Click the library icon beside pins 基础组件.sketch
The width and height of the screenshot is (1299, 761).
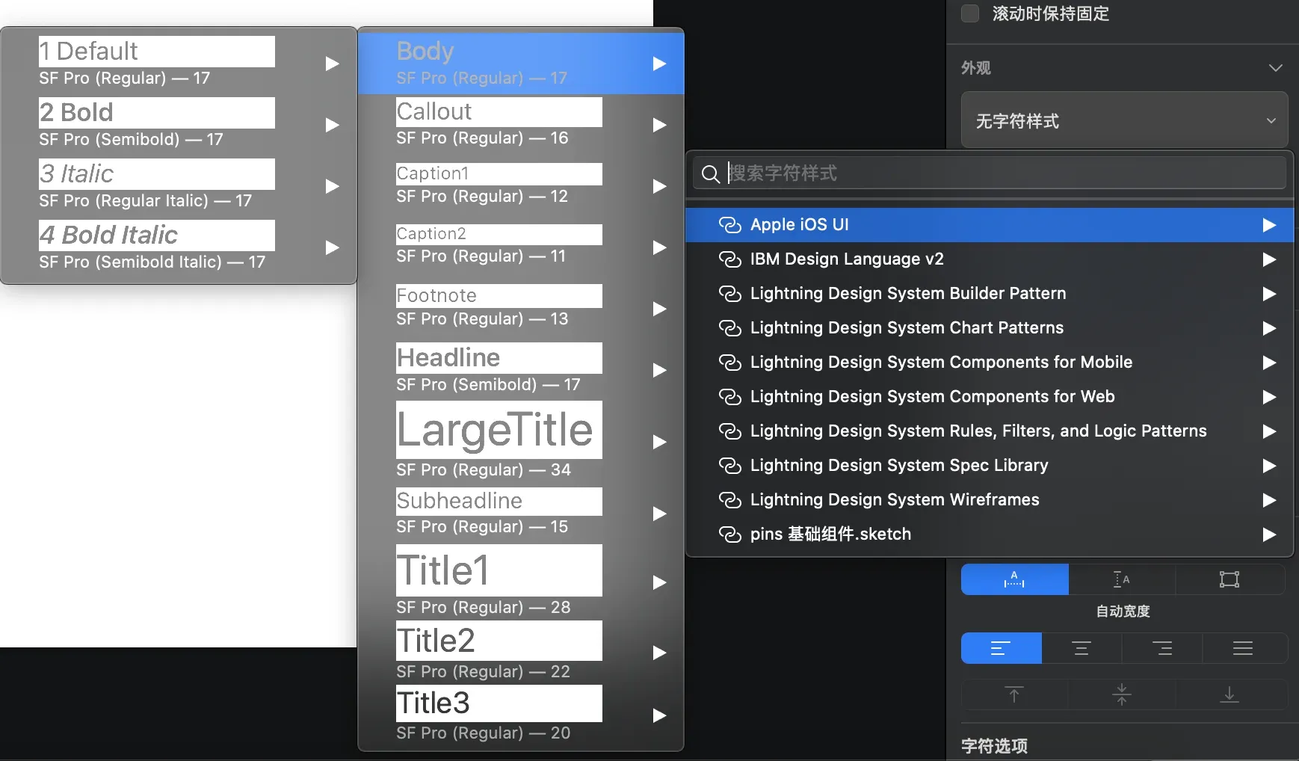(729, 534)
